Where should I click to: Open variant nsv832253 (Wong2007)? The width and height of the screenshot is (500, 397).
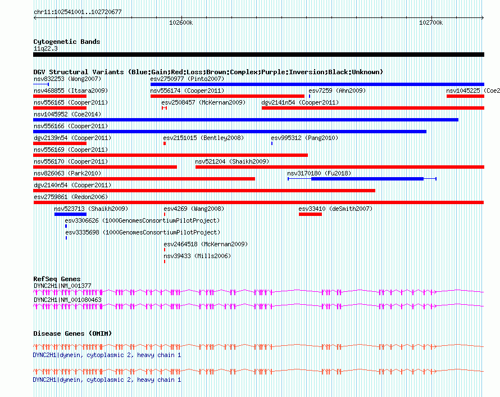[x=67, y=79]
